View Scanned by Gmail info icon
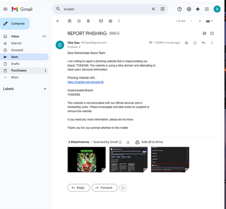 point(120,142)
